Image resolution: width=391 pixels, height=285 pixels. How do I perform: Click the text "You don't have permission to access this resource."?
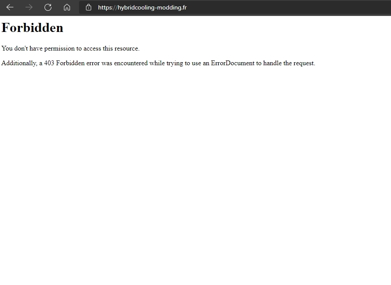coord(70,48)
